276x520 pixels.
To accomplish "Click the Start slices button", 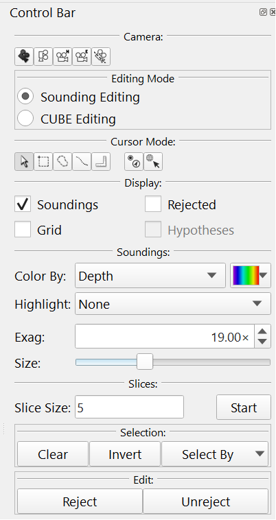I will pos(244,407).
